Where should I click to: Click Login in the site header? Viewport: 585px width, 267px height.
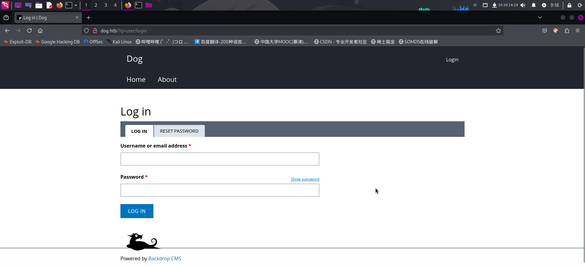tap(452, 60)
